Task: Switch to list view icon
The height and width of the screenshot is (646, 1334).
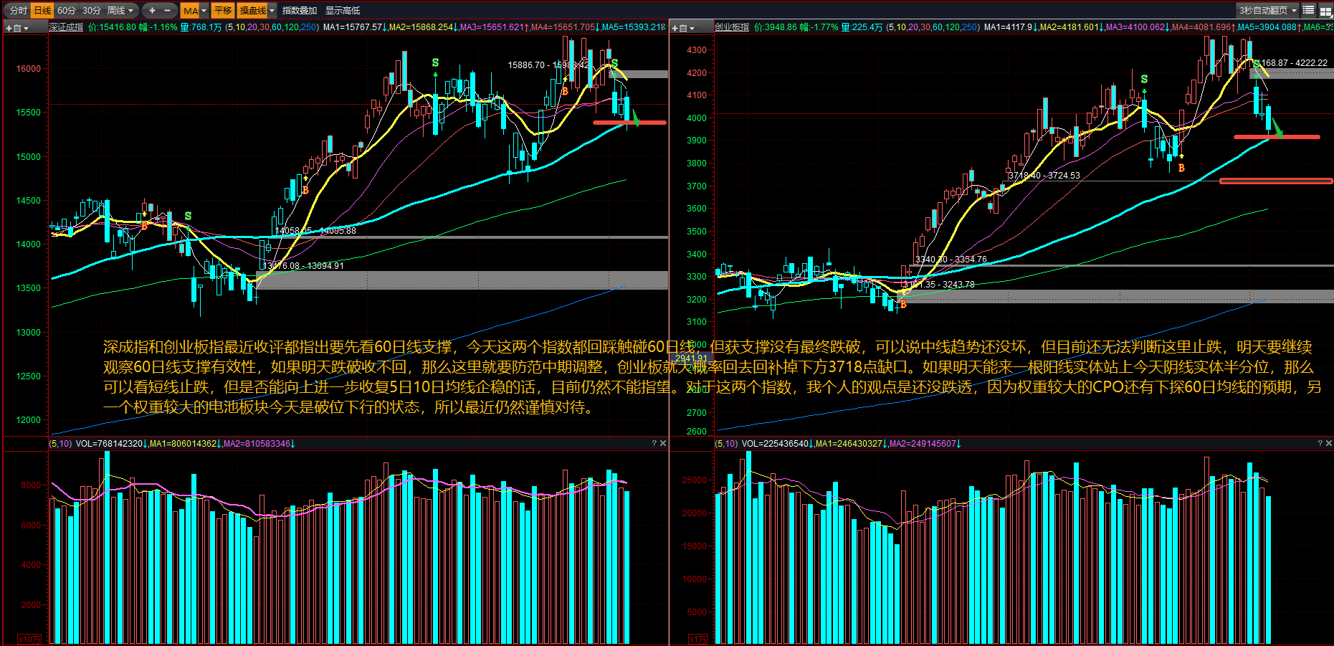Action: [1308, 10]
